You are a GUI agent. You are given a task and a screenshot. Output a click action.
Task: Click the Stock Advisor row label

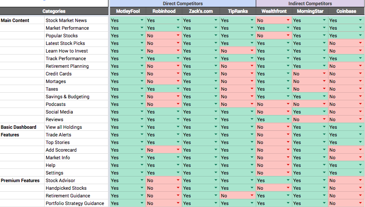pos(60,180)
